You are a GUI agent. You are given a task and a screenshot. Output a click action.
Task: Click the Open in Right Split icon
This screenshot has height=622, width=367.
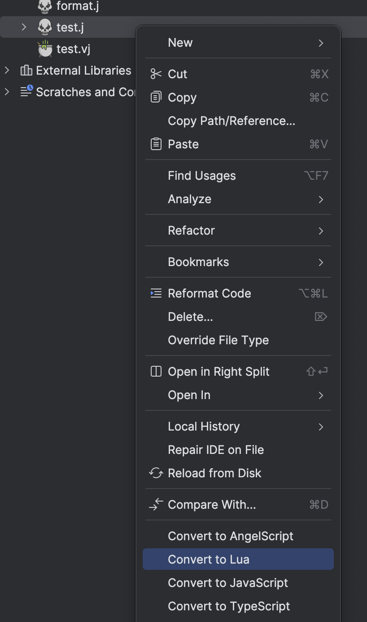coord(156,372)
